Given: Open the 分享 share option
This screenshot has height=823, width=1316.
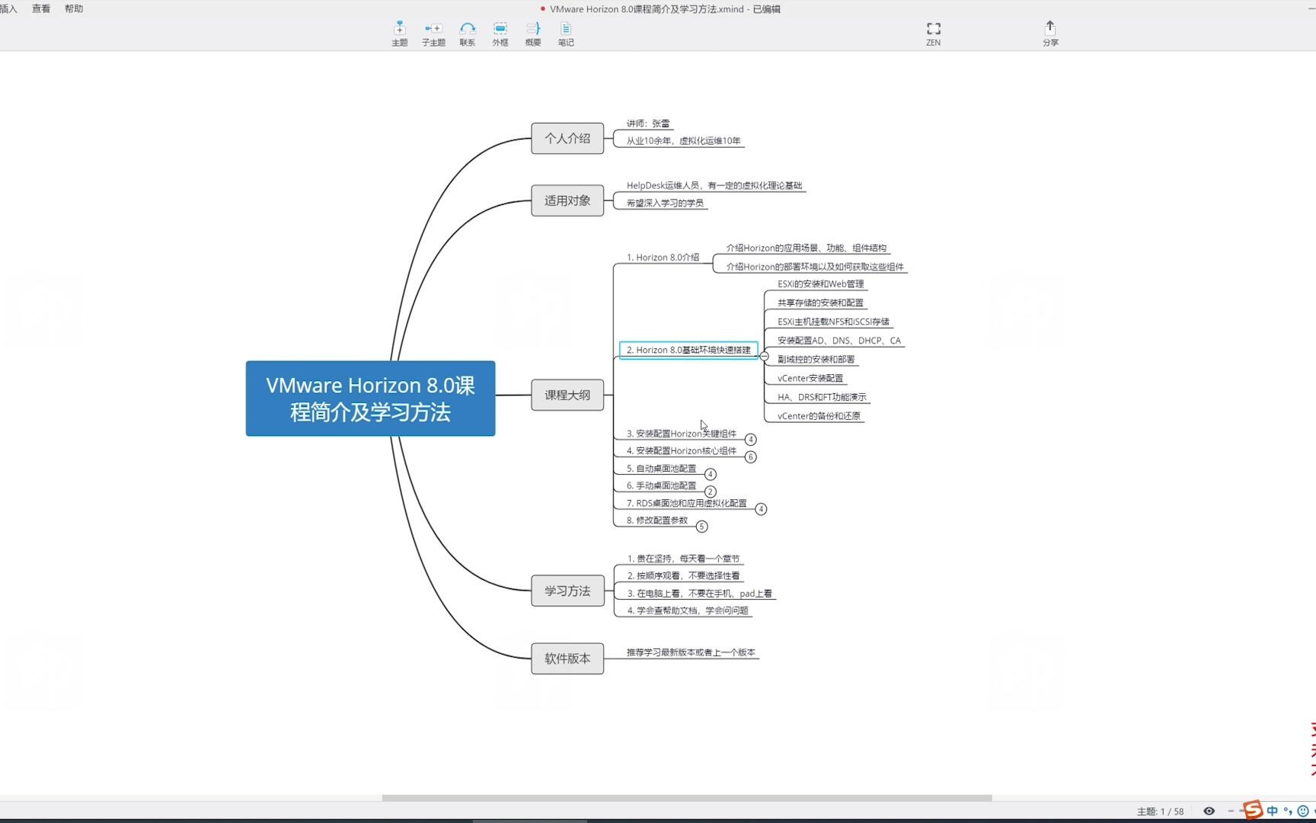Looking at the screenshot, I should 1050,34.
